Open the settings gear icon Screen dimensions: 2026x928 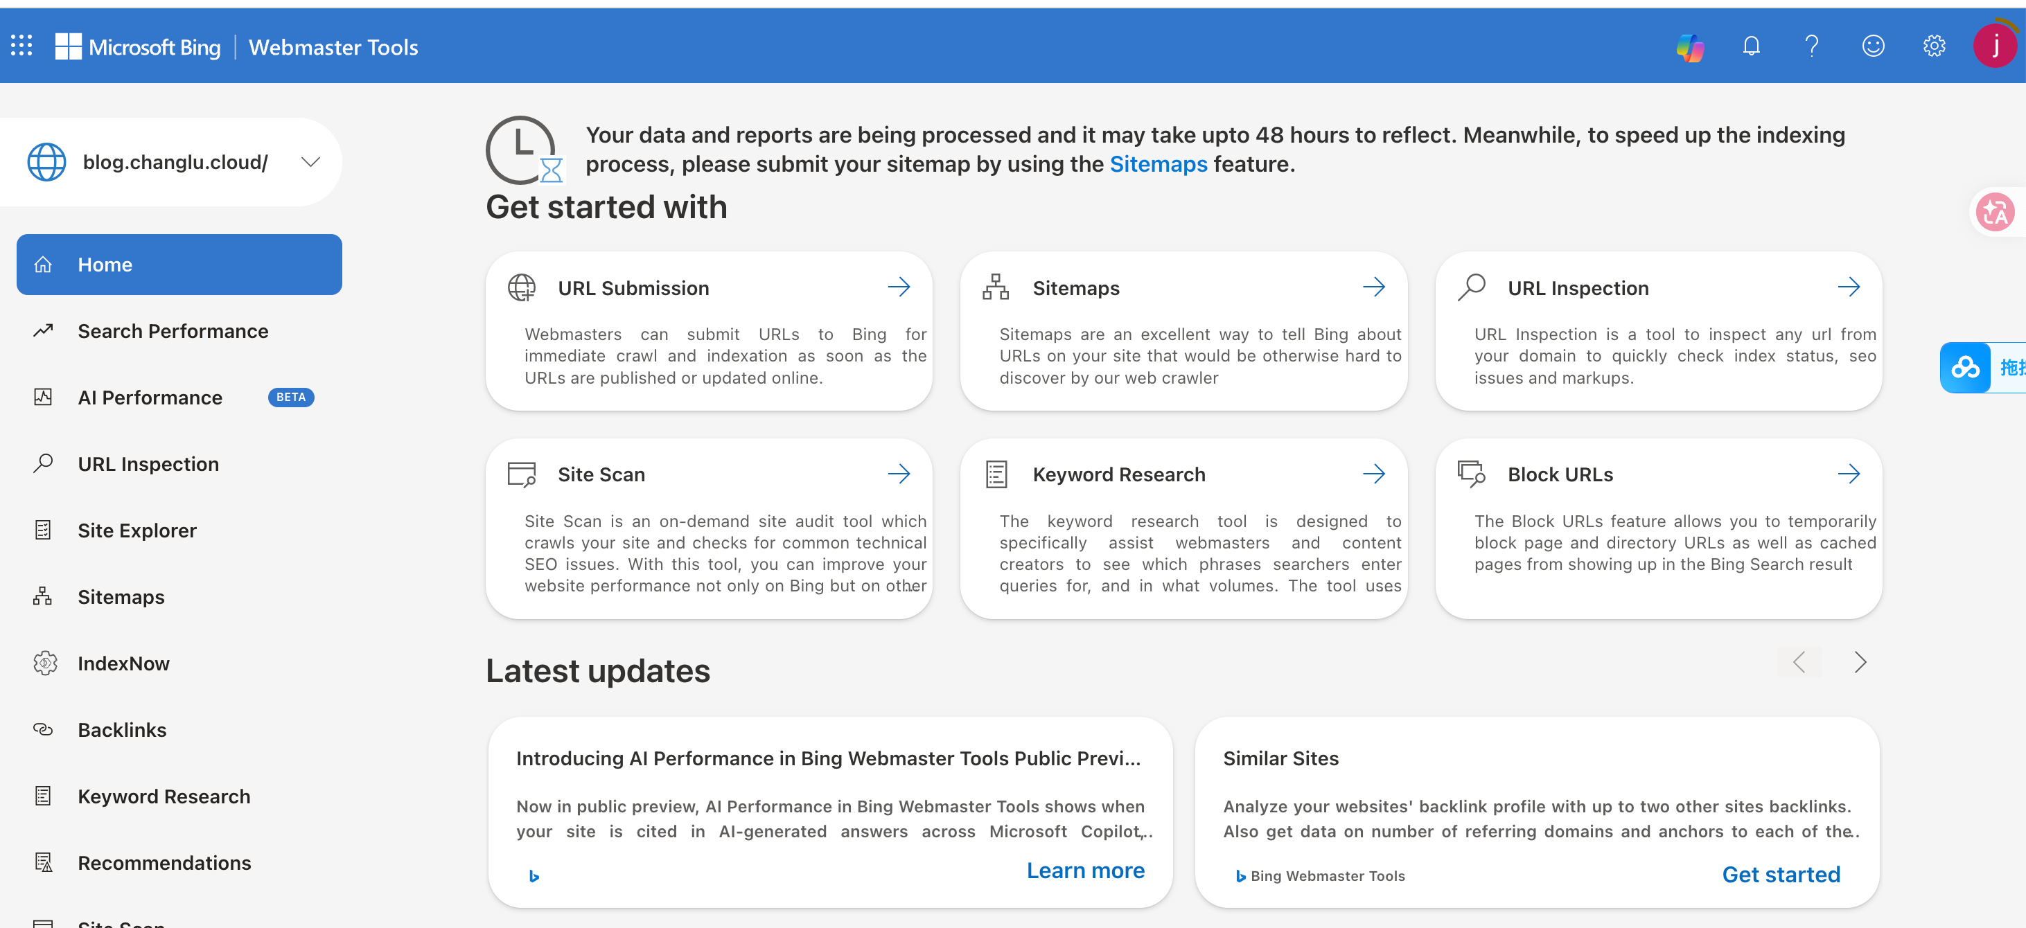[1934, 46]
